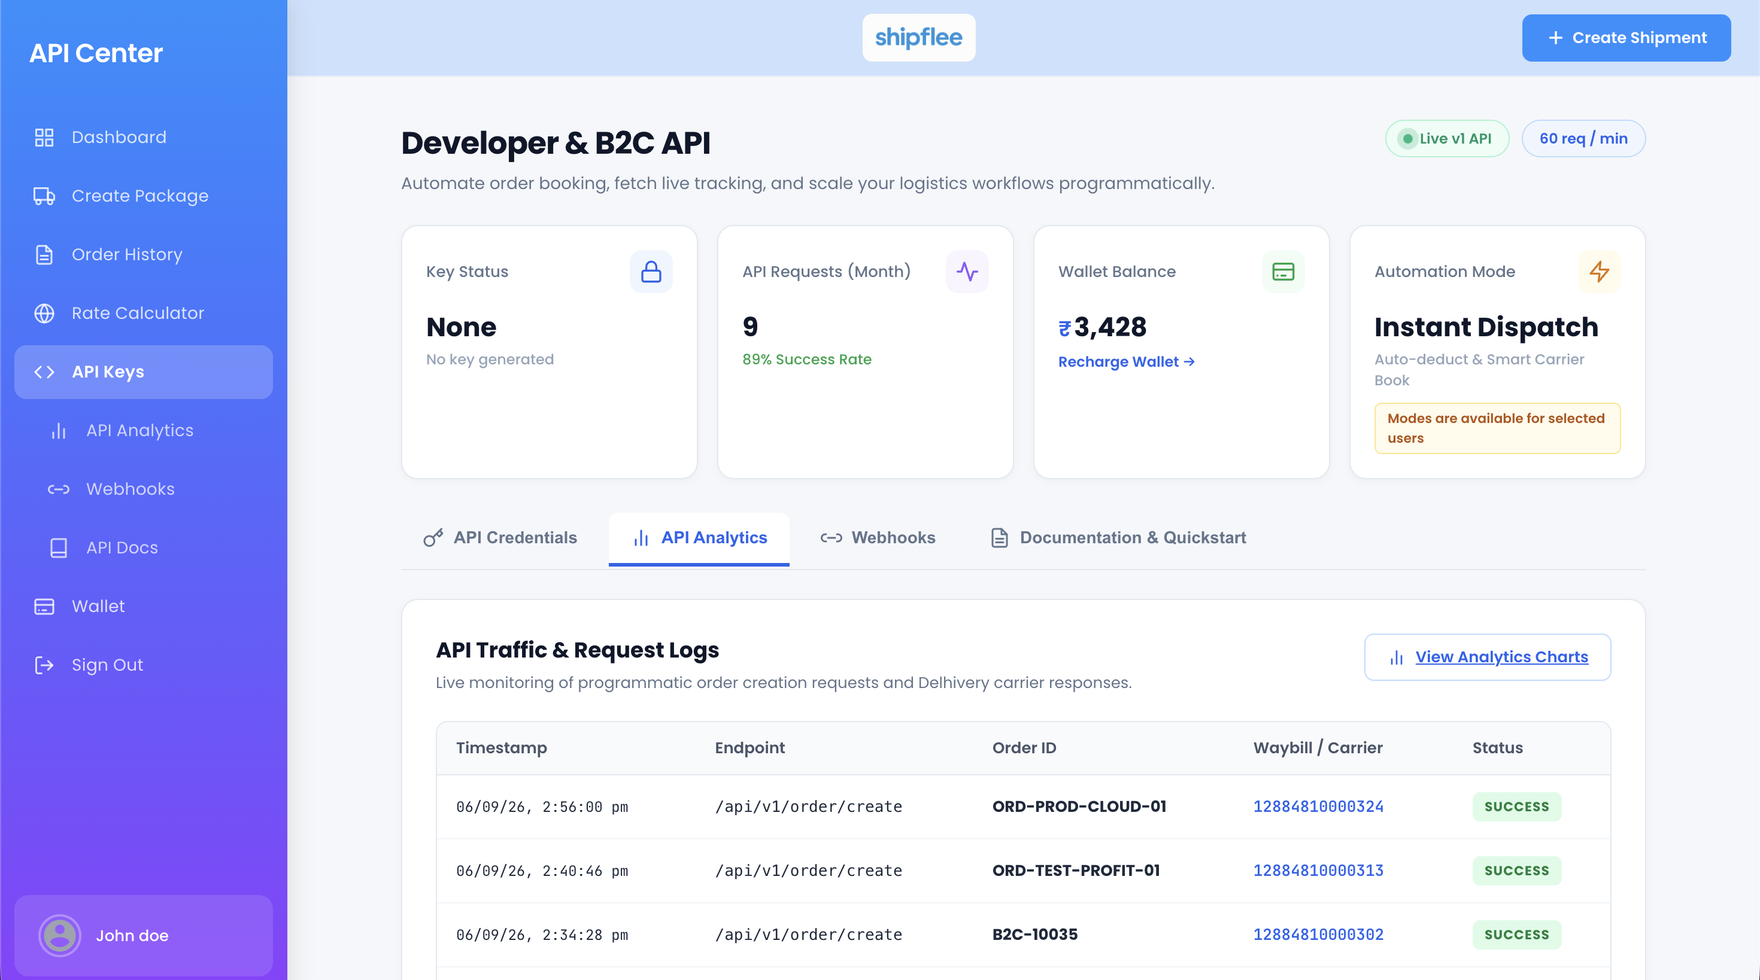Image resolution: width=1760 pixels, height=980 pixels.
Task: Click order ID ORD-PROD-CLOUD-01
Action: coord(1079,807)
